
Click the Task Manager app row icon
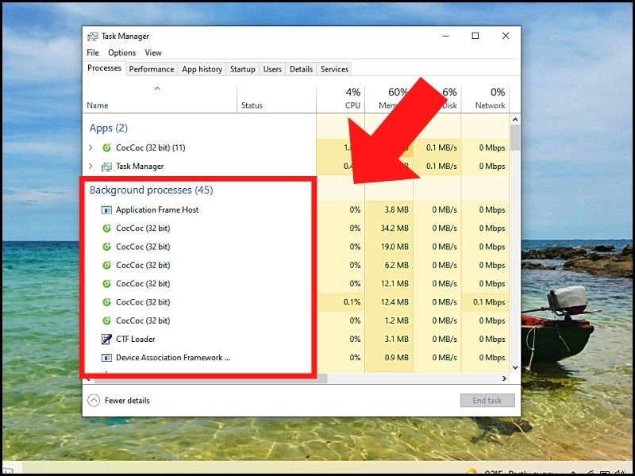click(106, 167)
